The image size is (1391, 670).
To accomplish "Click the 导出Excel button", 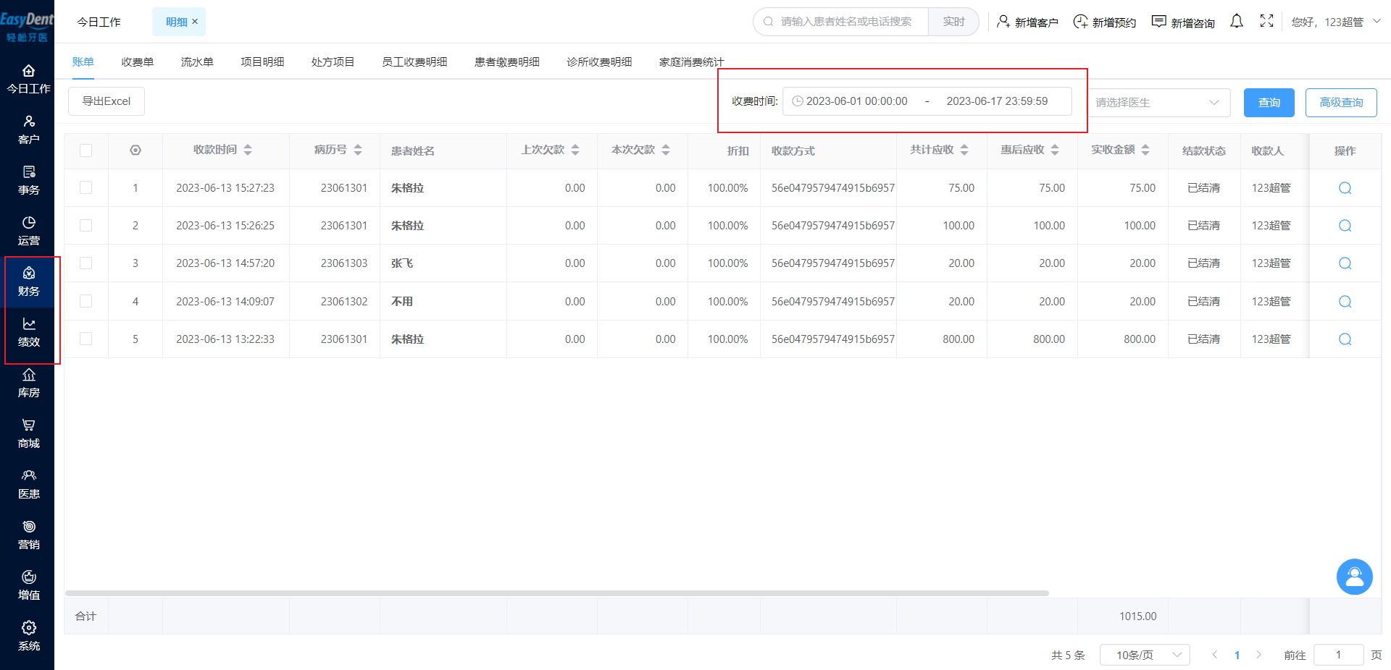I will pos(106,101).
